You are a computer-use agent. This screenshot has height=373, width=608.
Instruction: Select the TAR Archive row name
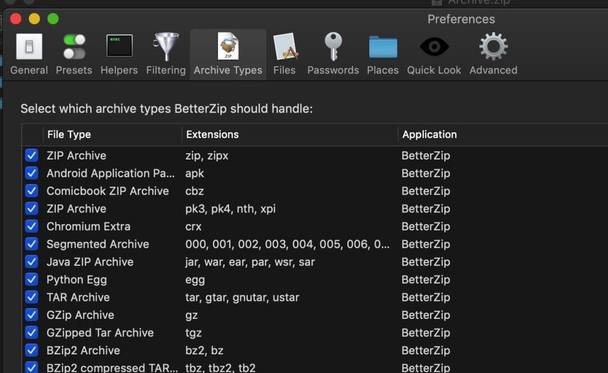(78, 297)
